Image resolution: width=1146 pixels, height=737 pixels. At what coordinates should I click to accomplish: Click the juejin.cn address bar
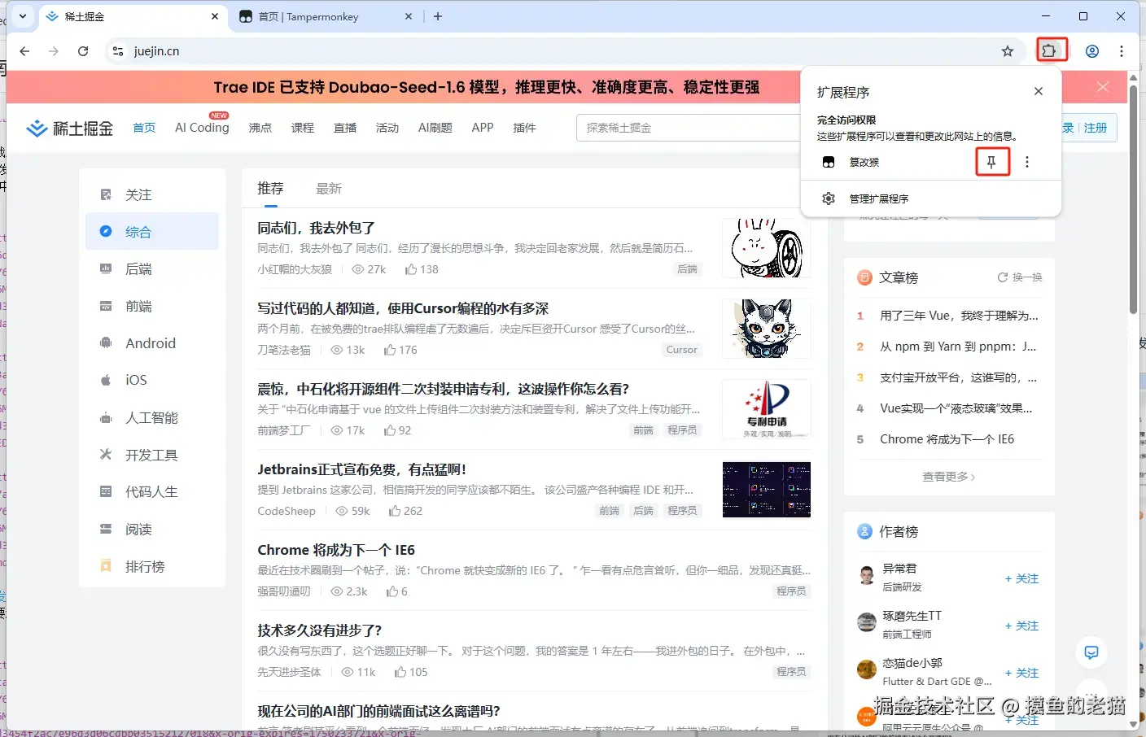562,51
